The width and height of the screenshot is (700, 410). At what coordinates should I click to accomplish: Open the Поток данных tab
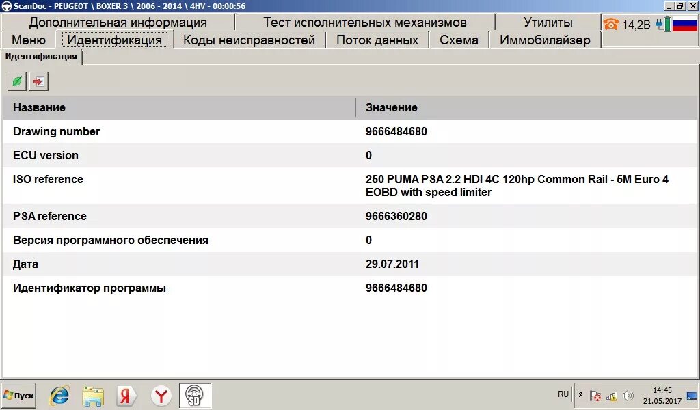tap(377, 40)
